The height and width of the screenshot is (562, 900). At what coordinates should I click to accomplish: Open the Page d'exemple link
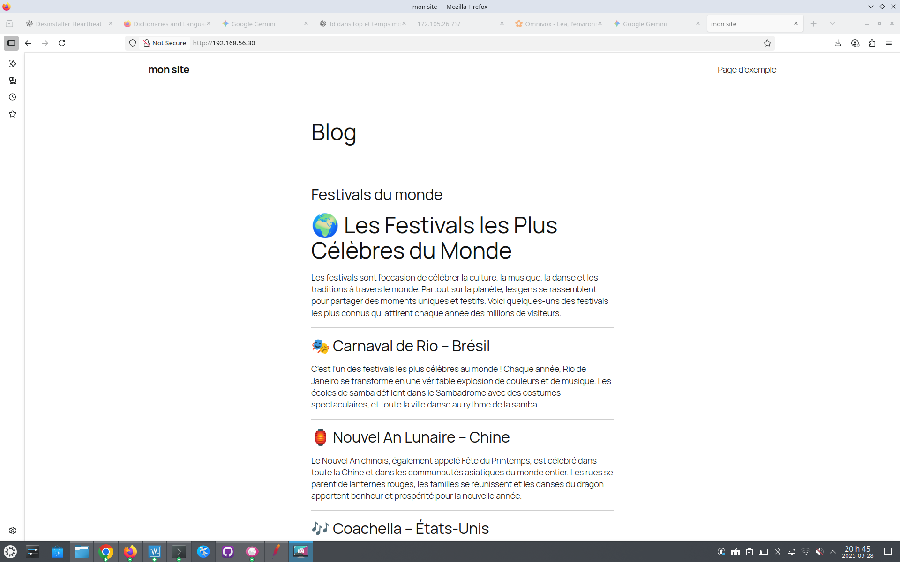point(747,70)
